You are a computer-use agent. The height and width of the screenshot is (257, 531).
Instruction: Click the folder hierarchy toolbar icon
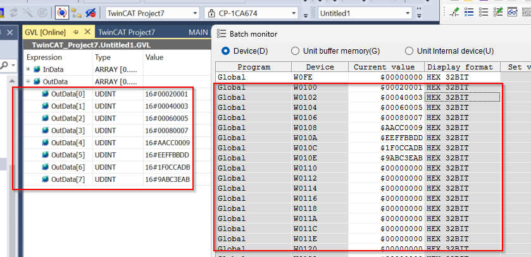[x=76, y=13]
